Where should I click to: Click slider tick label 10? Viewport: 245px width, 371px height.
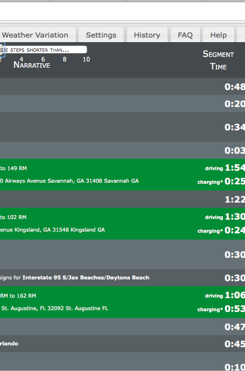86,59
